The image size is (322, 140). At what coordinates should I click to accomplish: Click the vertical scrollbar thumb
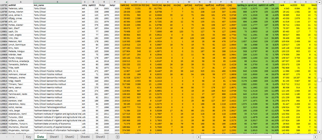319,80
